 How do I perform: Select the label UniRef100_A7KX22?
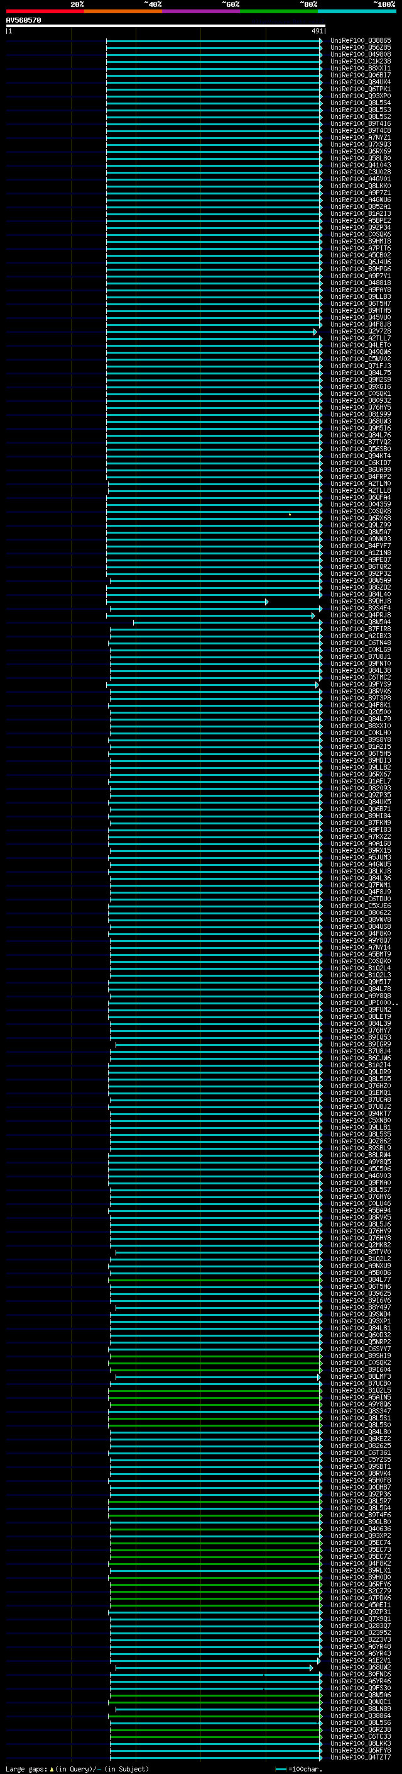click(x=361, y=837)
